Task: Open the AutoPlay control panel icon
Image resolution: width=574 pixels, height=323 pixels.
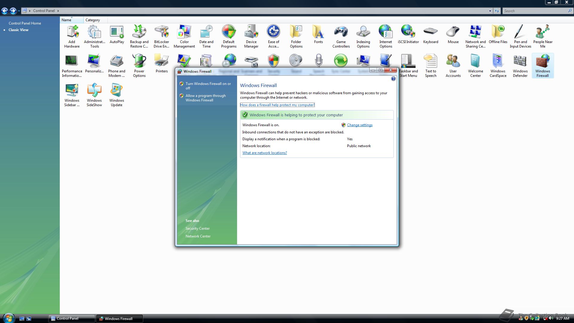Action: 117,34
